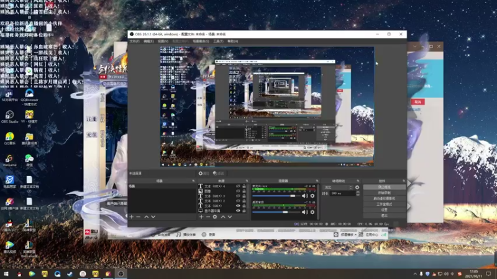Toggle visibility of 文本 (GDI+) 4 source
Viewport: 497px width, 279px height.
238,187
